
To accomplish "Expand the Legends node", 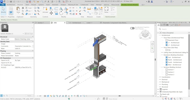I will pyautogui.click(x=158, y=89).
